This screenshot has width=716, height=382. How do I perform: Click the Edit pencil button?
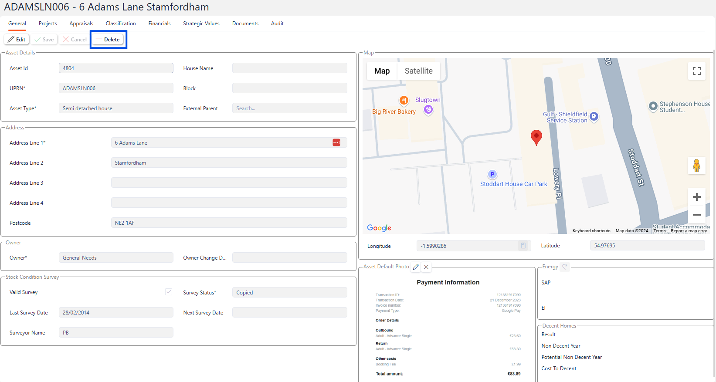[x=17, y=39]
